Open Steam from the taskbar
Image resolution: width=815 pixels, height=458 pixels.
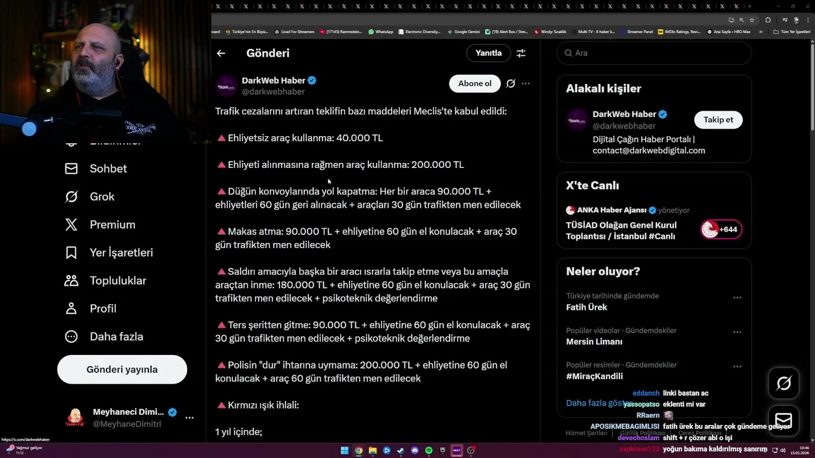pyautogui.click(x=400, y=450)
